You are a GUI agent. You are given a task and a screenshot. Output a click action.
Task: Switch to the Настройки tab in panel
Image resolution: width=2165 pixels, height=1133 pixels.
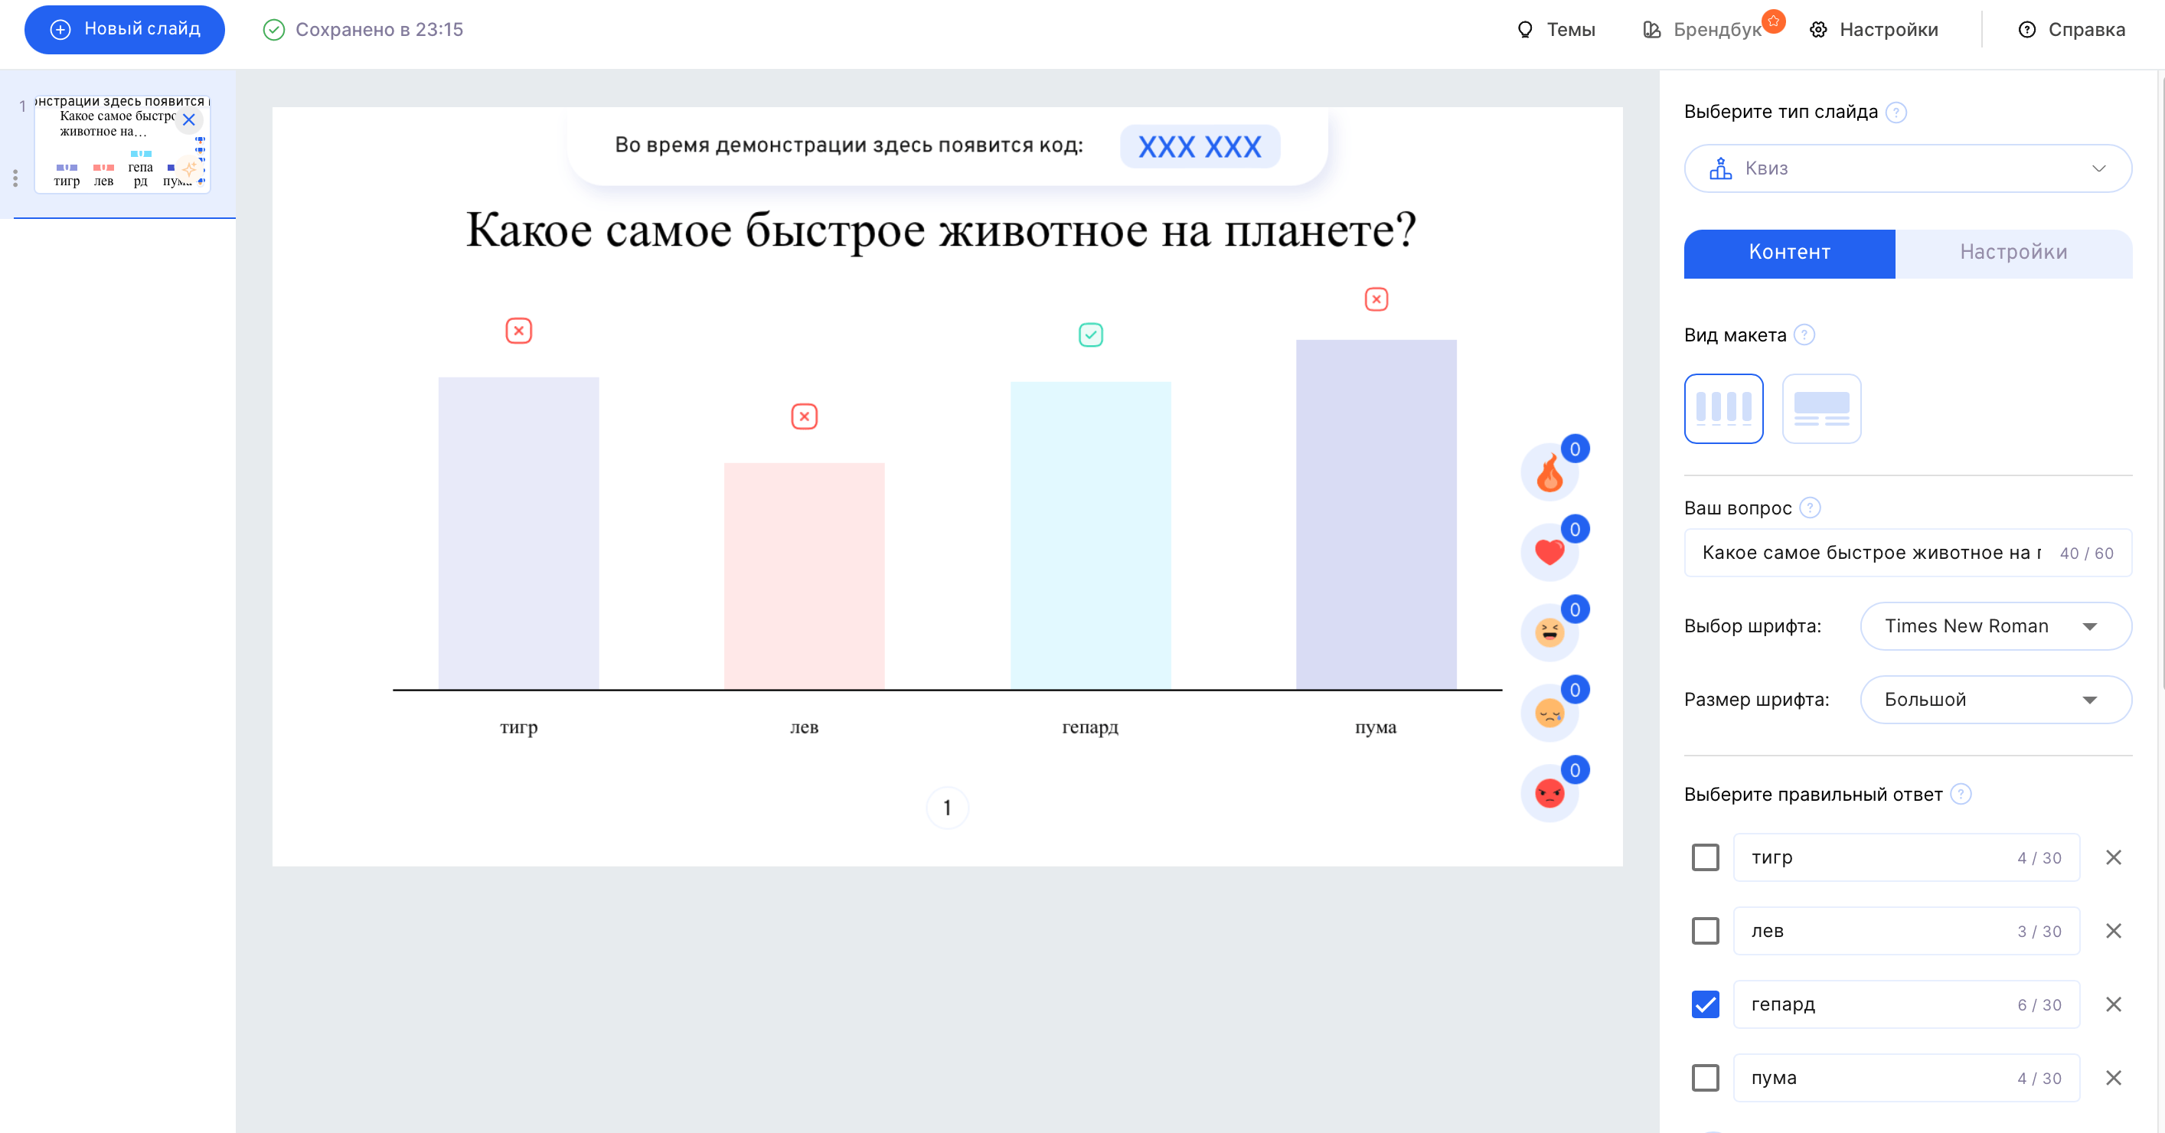point(2013,252)
